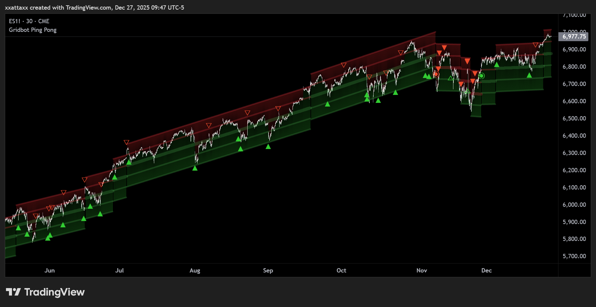596x307 pixels.
Task: Click the 6,200.00 price axis label
Action: [x=574, y=170]
